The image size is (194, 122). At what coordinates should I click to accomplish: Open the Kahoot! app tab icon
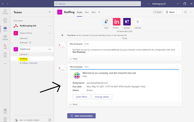[127, 22]
